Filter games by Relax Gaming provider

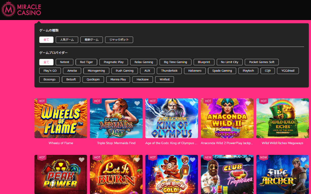[x=144, y=62]
